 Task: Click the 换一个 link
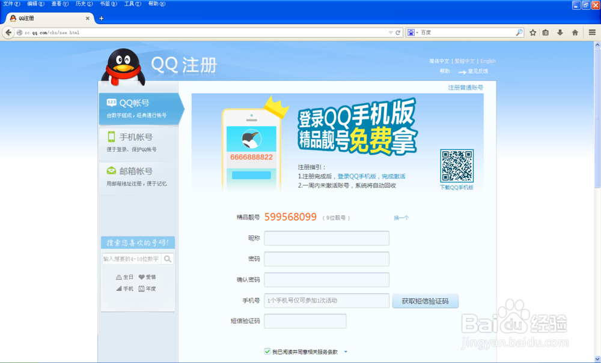(x=401, y=218)
